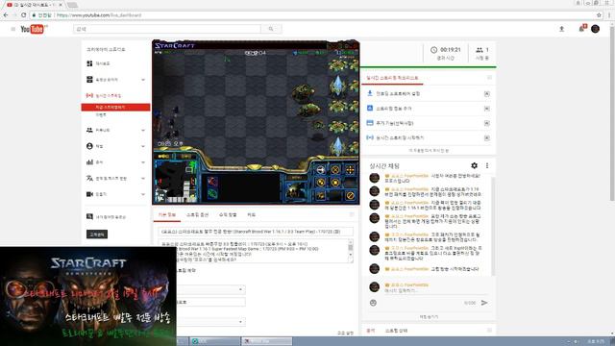This screenshot has height=346, width=615.
Task: Open Events under Live Streaming
Action: click(101, 115)
